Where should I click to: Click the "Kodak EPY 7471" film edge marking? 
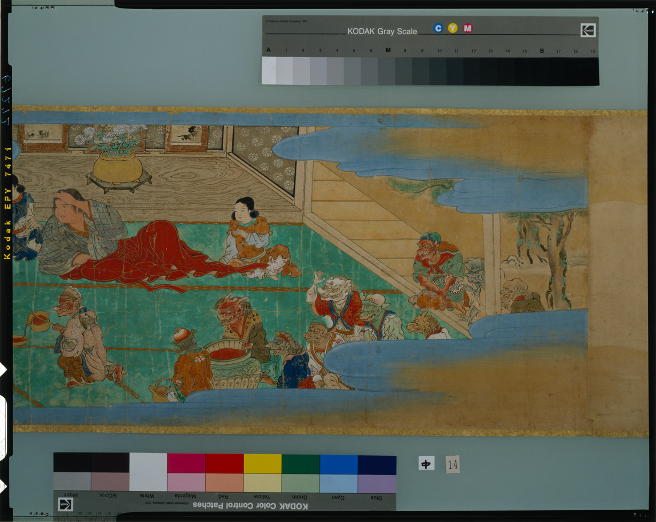7,203
